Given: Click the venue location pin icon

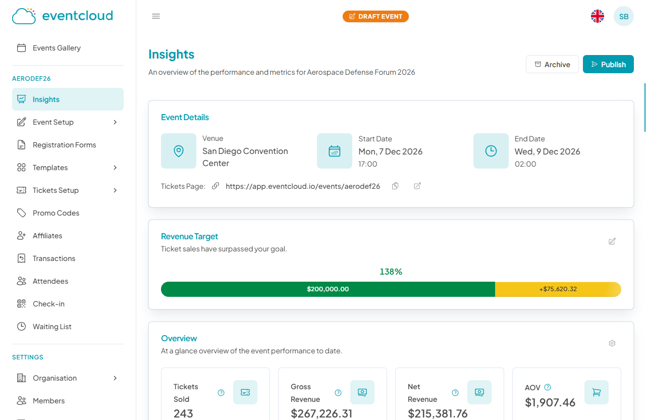Looking at the screenshot, I should [179, 151].
